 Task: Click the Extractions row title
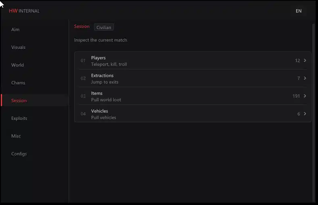(102, 75)
